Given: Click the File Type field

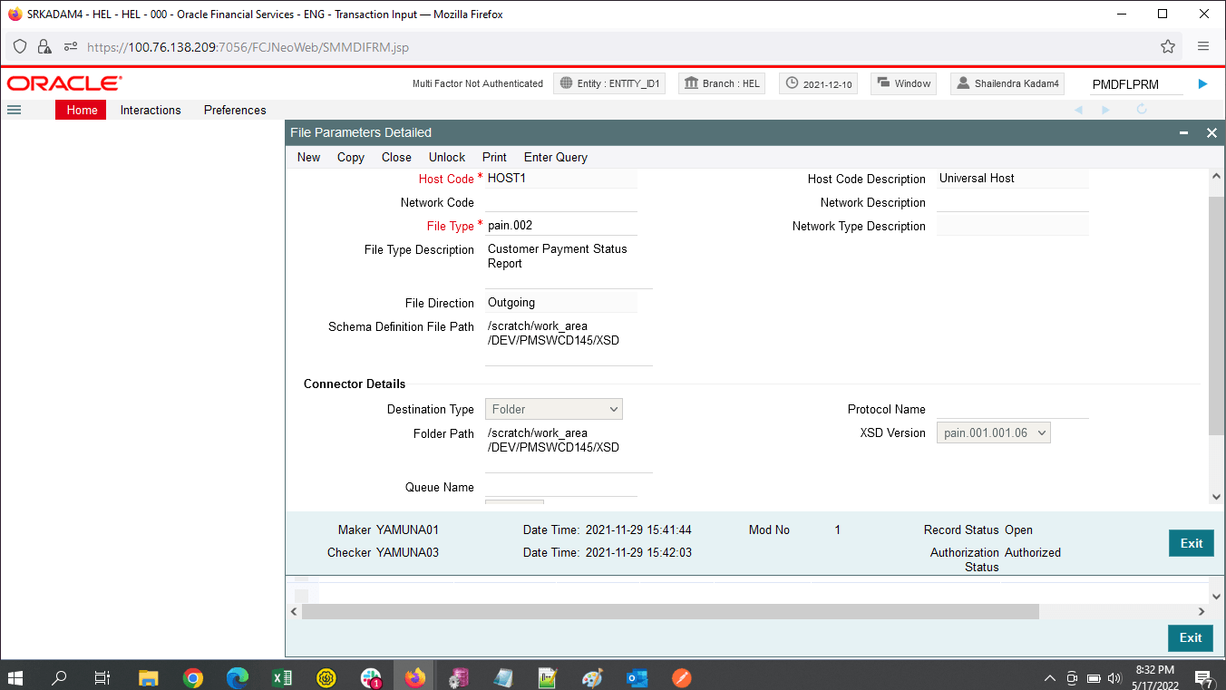Looking at the screenshot, I should pos(561,226).
